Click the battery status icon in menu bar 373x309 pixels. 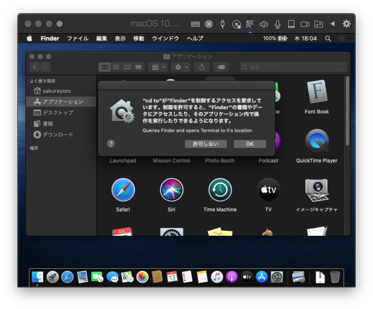point(282,38)
